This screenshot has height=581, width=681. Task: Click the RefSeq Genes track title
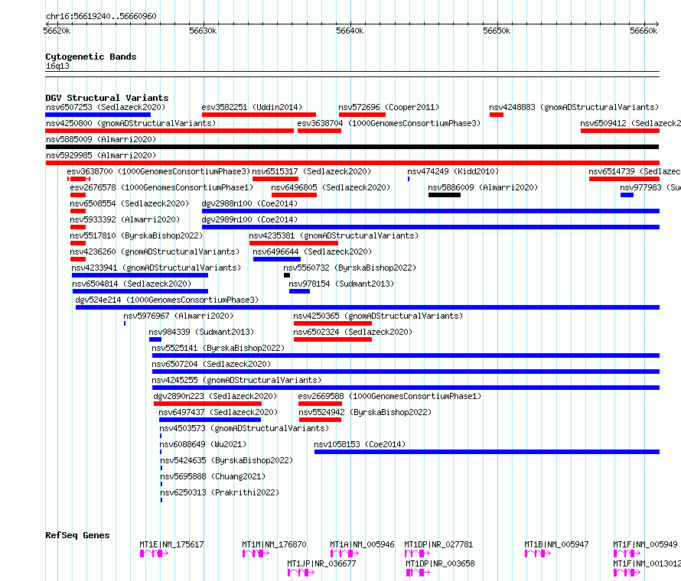click(x=77, y=535)
